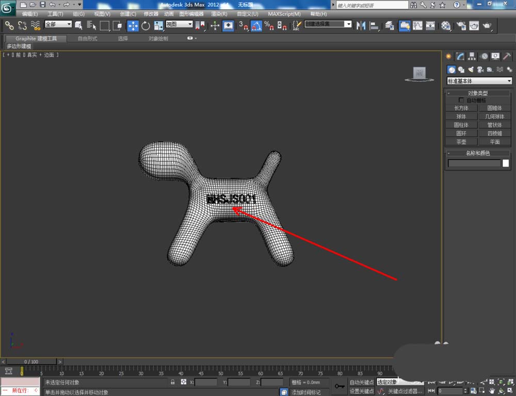Open the 渲染(R) menu
Image resolution: width=516 pixels, height=396 pixels.
tap(219, 14)
